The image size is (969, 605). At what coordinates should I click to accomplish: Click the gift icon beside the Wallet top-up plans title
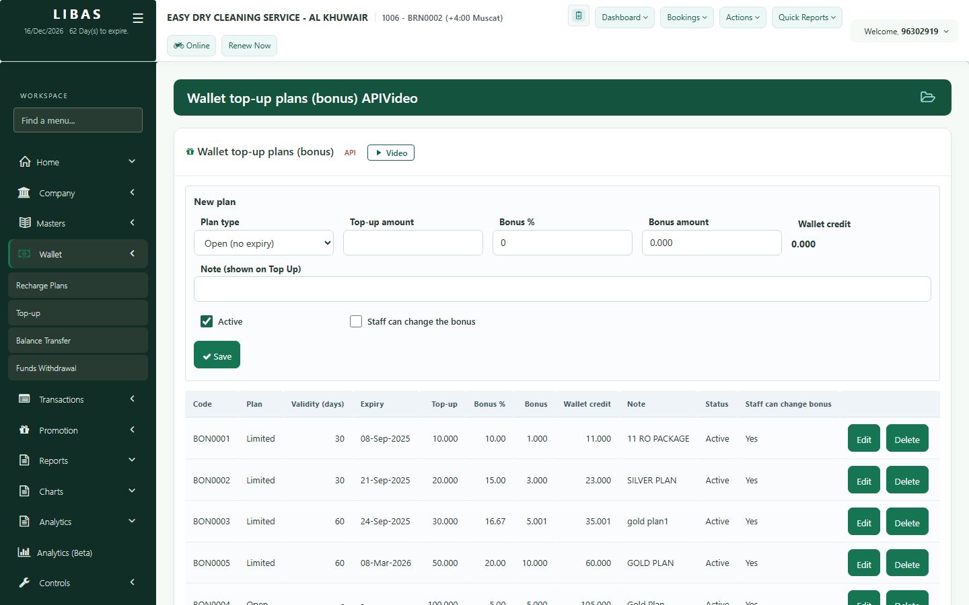(190, 152)
